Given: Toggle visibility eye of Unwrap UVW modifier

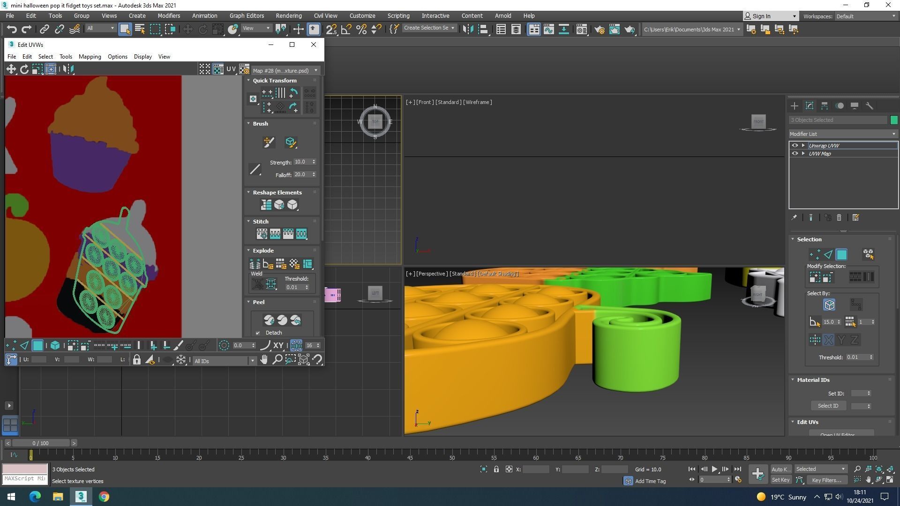Looking at the screenshot, I should 795,146.
